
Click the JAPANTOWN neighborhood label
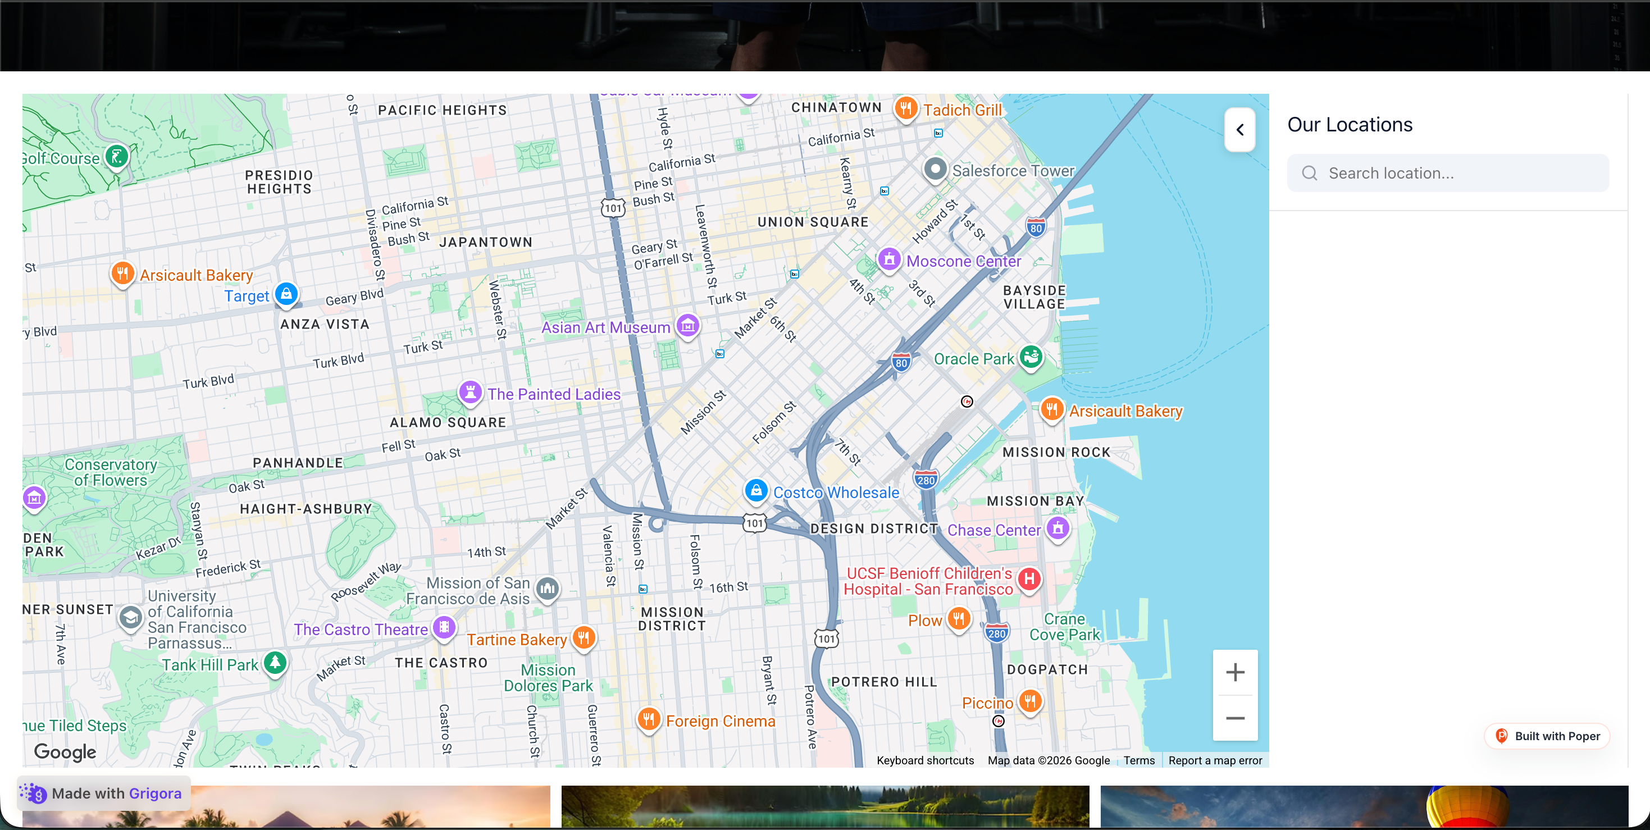[486, 242]
